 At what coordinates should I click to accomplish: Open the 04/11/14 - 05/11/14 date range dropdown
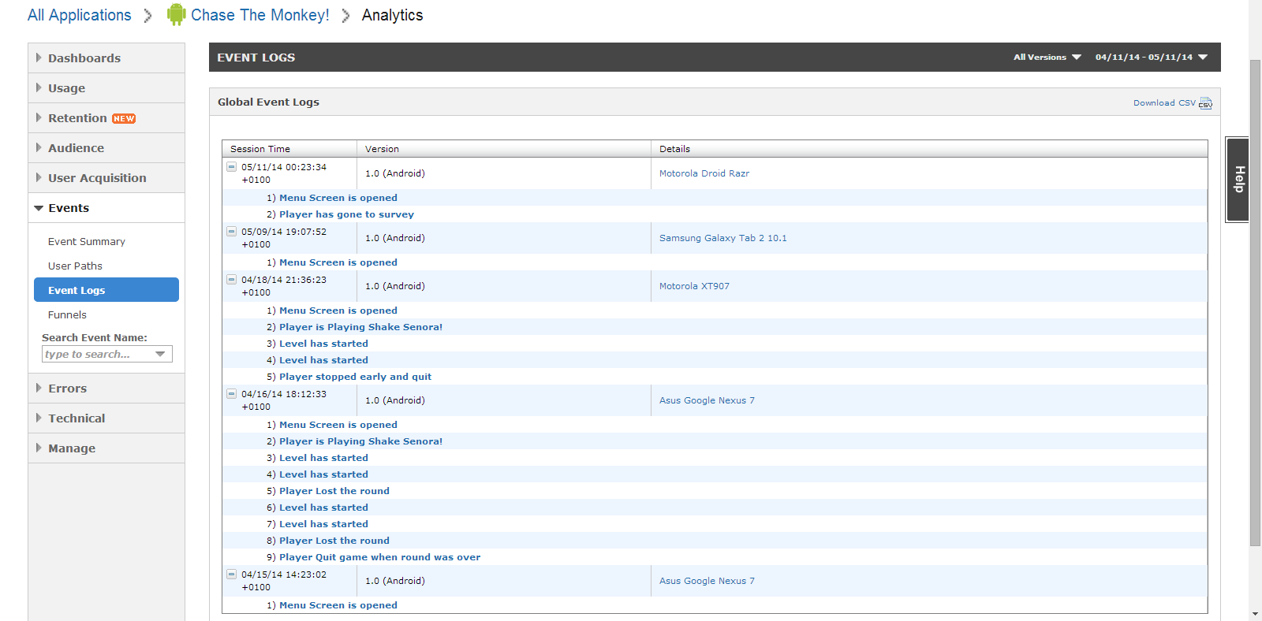tap(1151, 58)
